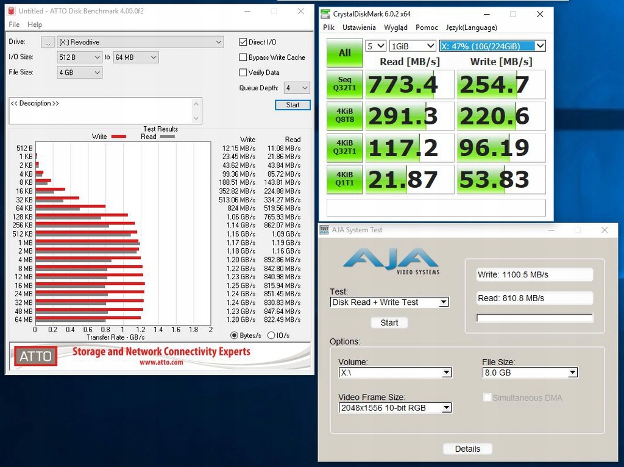Click the Details button in AJA

(467, 449)
